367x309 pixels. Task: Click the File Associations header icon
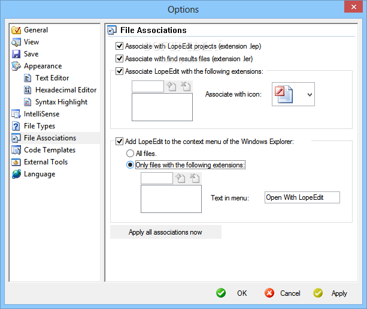point(112,30)
